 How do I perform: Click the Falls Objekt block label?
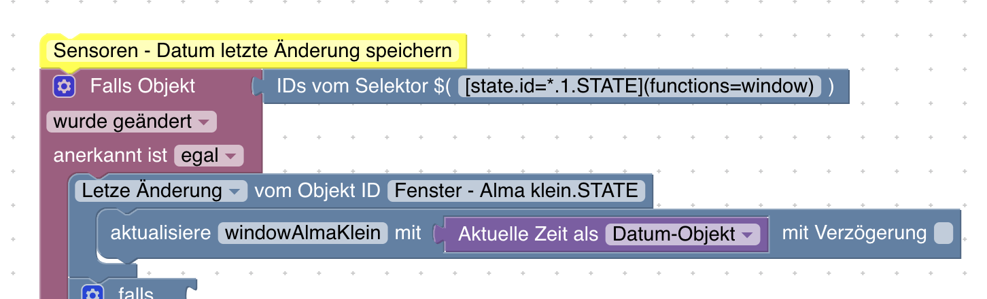[143, 86]
